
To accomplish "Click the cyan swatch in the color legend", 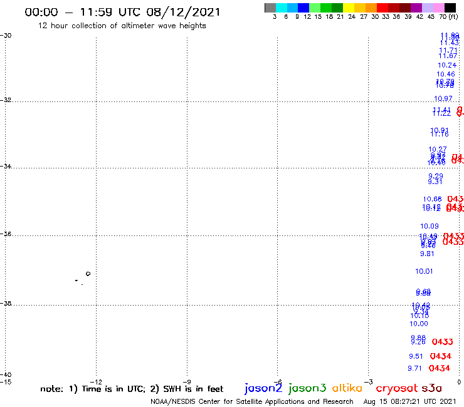I will pos(282,8).
